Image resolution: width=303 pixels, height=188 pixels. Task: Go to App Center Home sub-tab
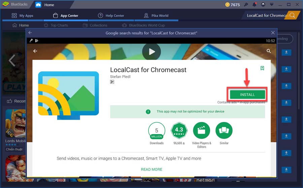(x=21, y=25)
